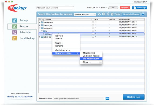
Task: Click 952.51 MB out of 250 GB text
Action: tap(96, 8)
